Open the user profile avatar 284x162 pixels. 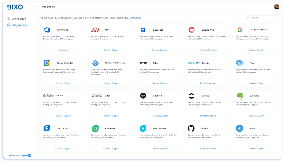click(x=277, y=7)
